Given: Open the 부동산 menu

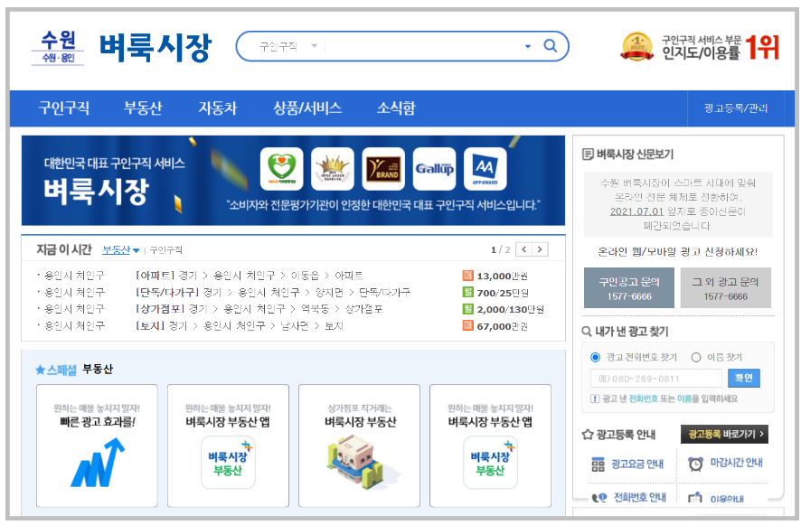Looking at the screenshot, I should (143, 108).
